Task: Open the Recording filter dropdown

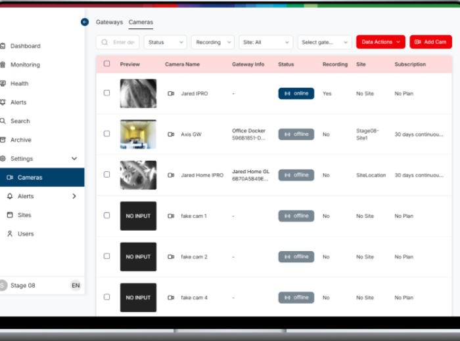Action: [x=213, y=42]
